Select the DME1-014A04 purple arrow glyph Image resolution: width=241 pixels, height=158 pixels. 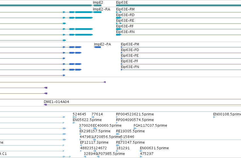45,105
